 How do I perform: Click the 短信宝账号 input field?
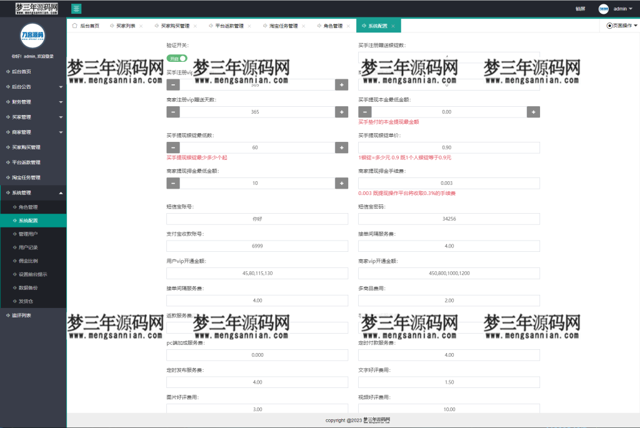click(258, 219)
